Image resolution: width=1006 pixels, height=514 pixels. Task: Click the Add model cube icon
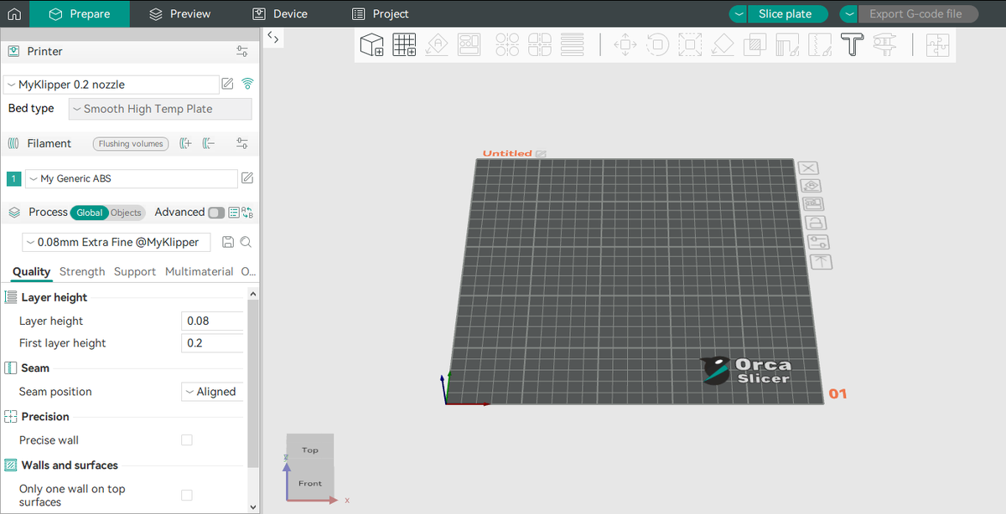(371, 45)
